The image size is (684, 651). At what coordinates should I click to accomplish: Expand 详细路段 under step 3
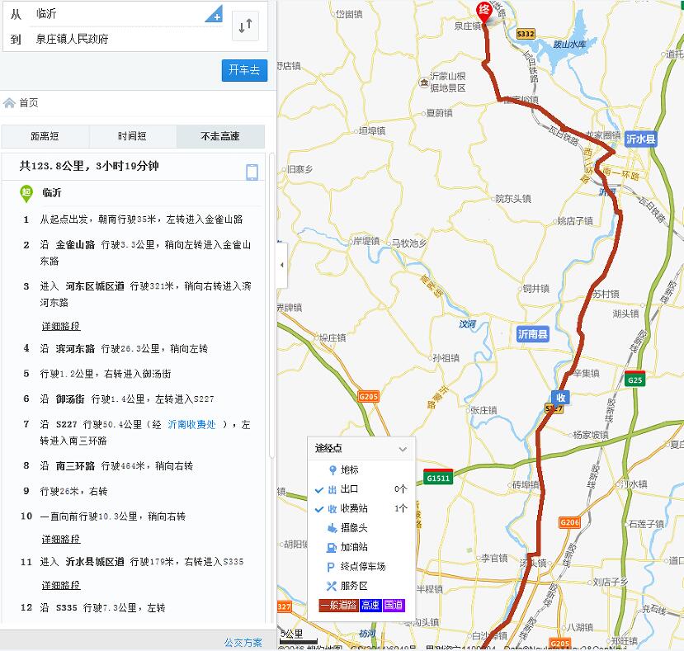tap(61, 326)
